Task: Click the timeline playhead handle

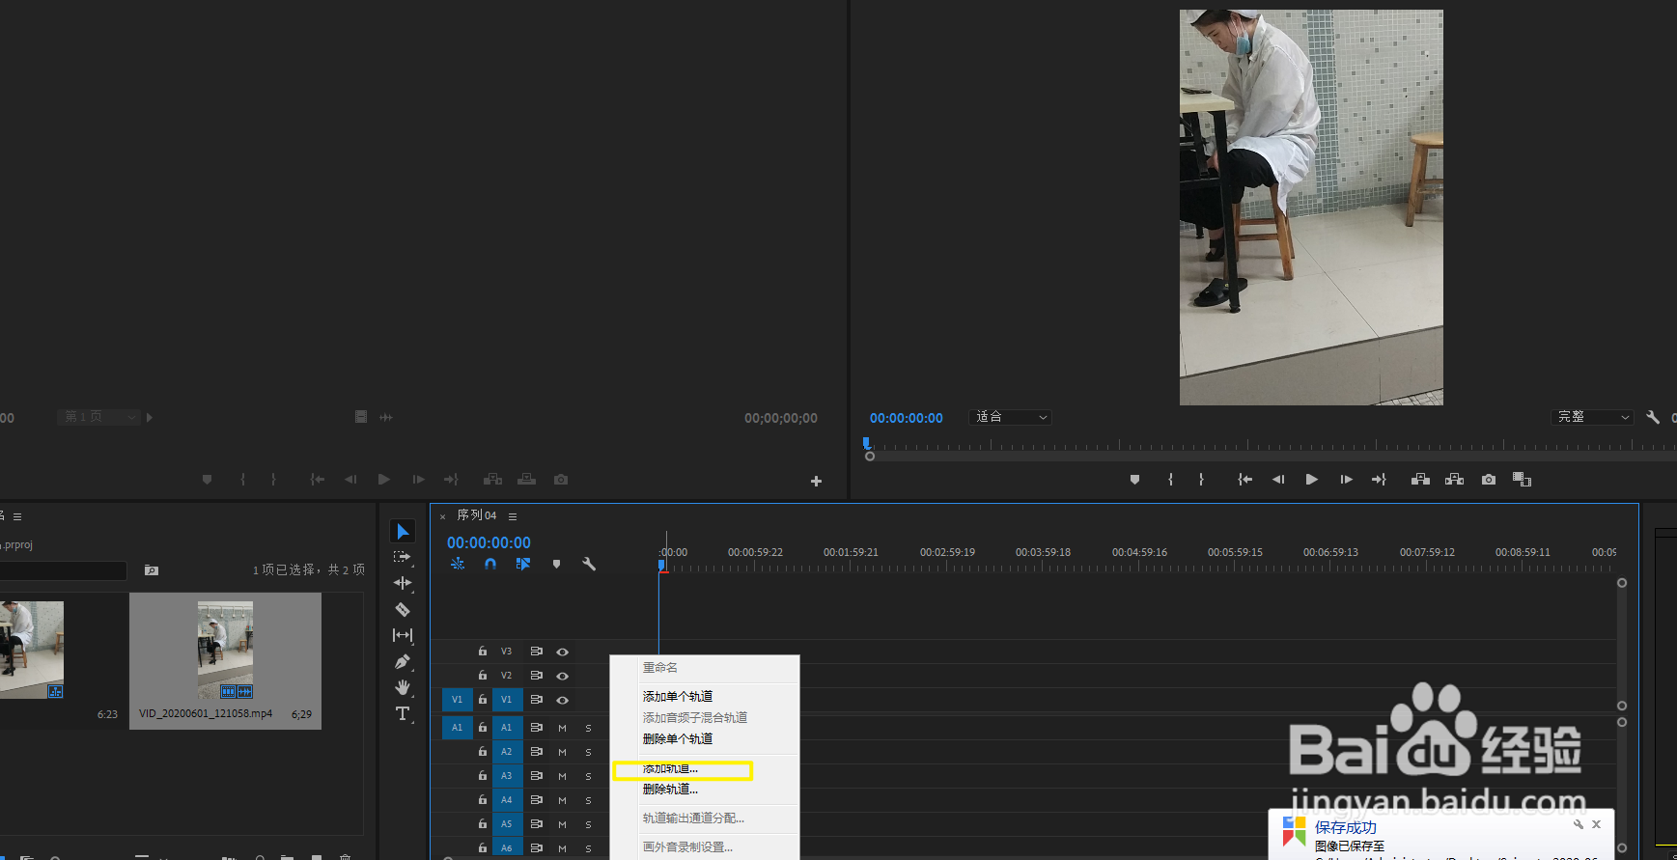Action: [x=662, y=565]
